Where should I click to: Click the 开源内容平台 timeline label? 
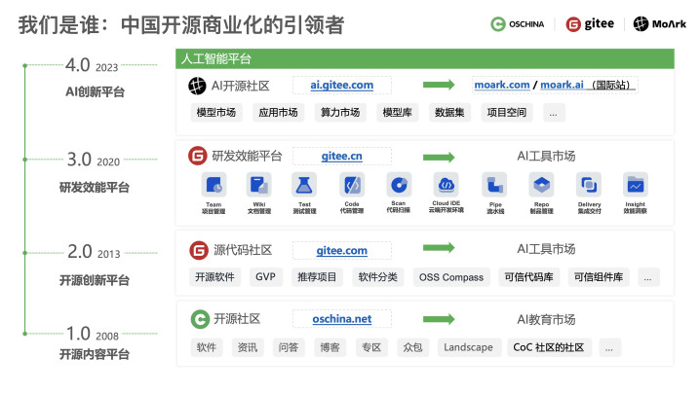tap(95, 354)
